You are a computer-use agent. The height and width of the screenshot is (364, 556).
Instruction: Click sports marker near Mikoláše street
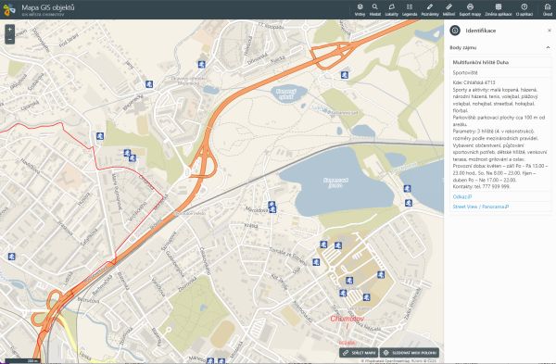272,207
